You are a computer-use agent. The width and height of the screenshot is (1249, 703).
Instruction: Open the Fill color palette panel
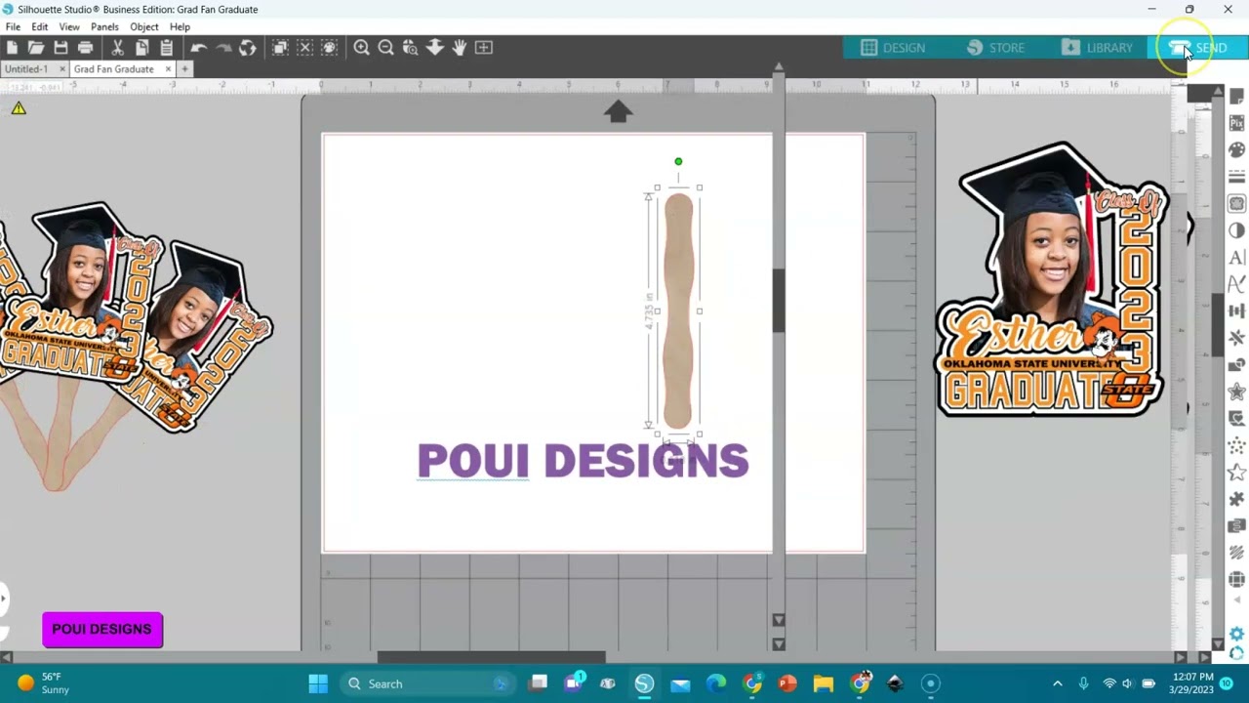point(1236,149)
